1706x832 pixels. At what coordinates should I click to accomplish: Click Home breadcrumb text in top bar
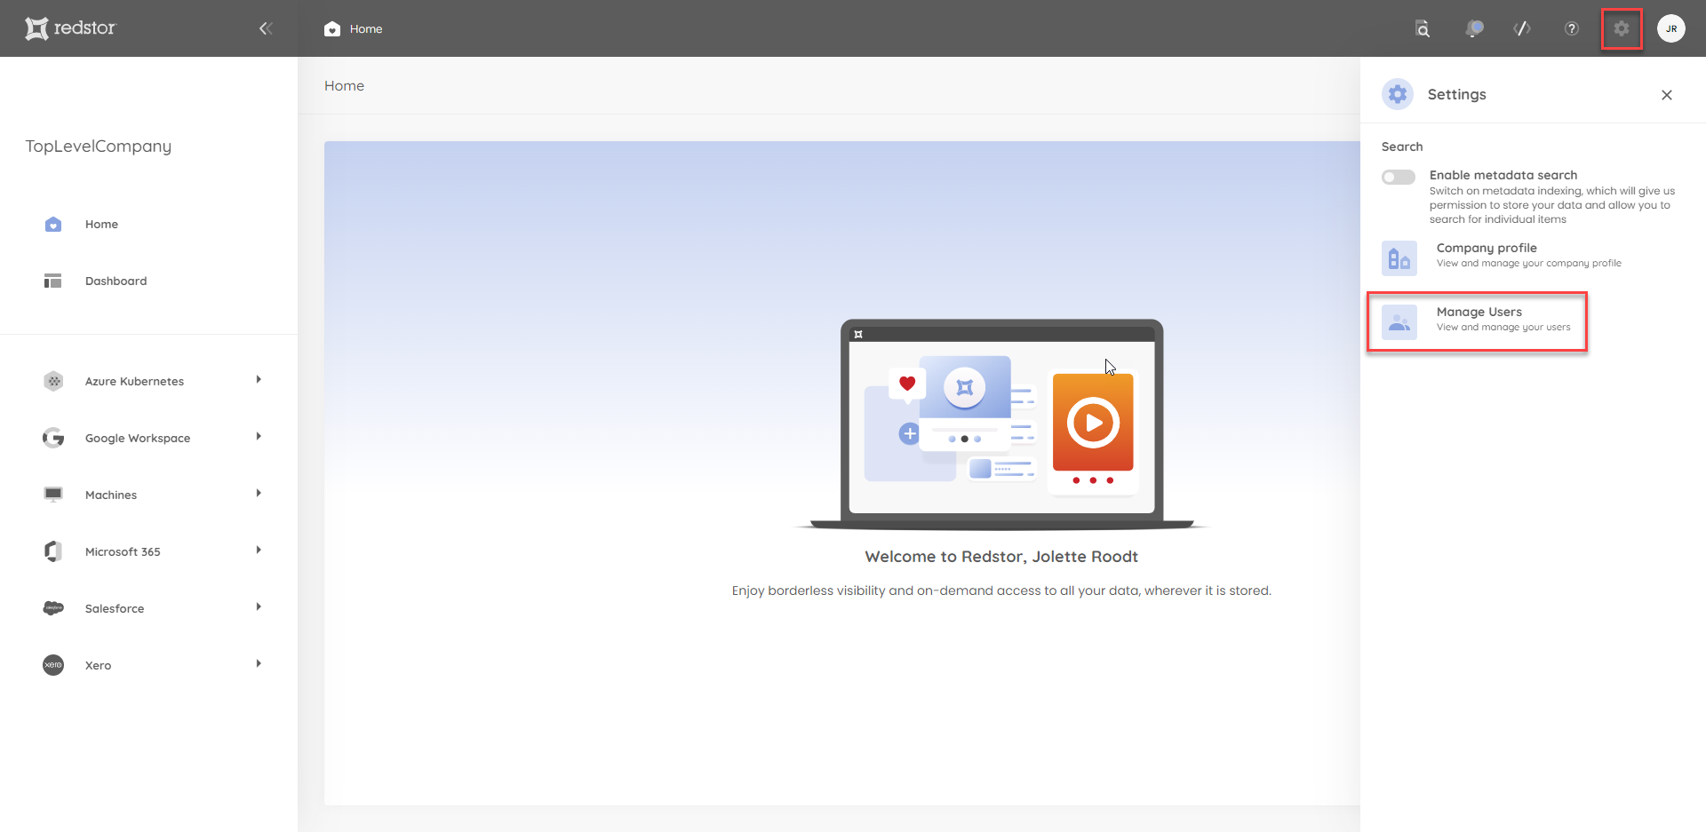point(366,29)
